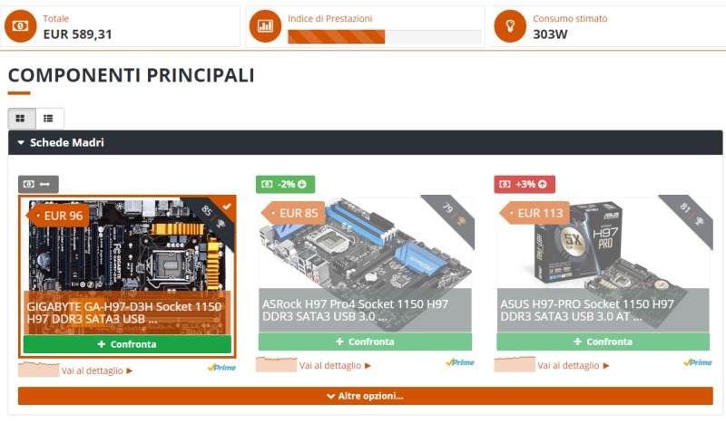Click the EUR 96 price tag
726x423 pixels.
[x=58, y=216]
